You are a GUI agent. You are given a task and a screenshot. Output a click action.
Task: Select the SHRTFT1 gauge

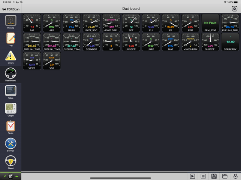pos(210,42)
